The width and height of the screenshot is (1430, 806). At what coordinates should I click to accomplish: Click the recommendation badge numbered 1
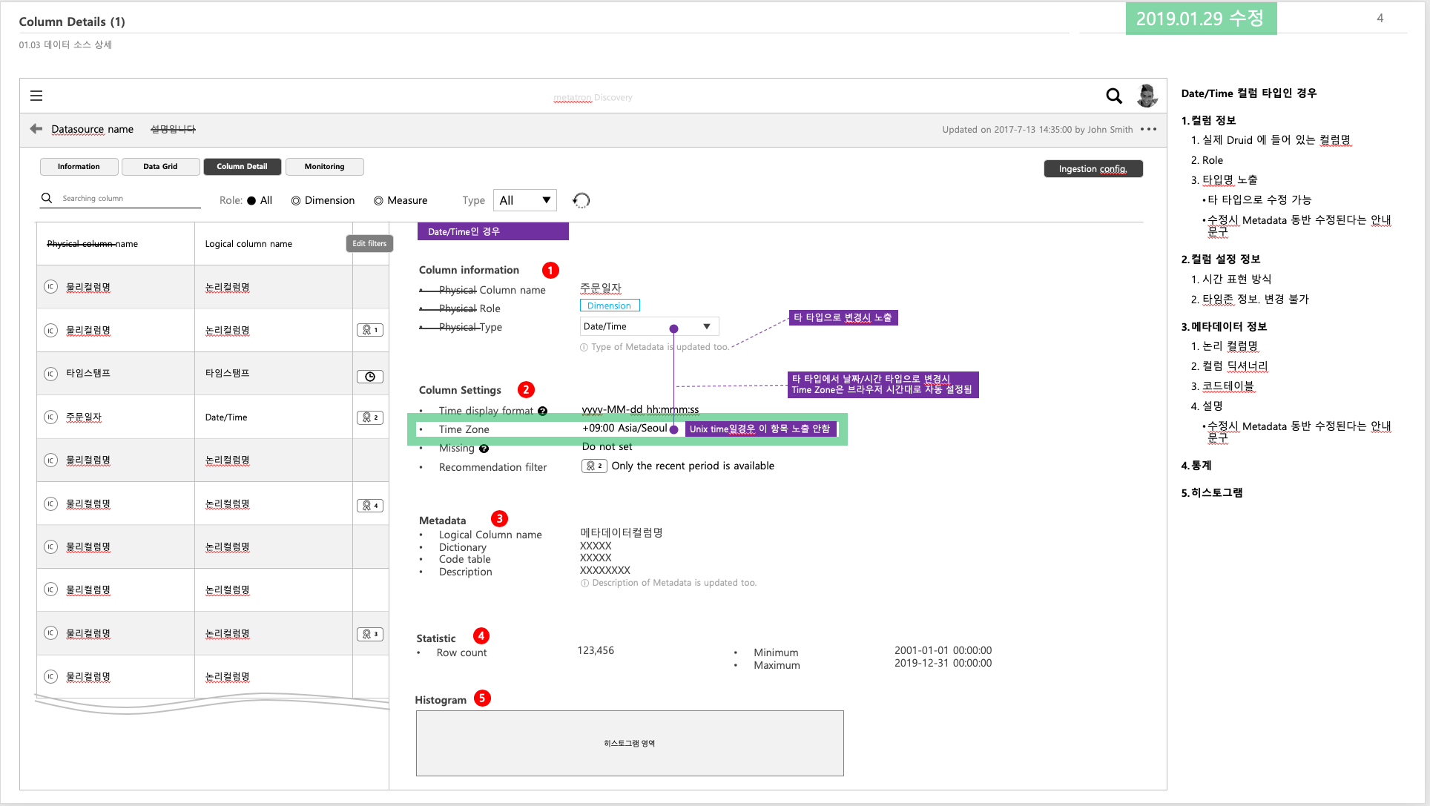coord(370,330)
